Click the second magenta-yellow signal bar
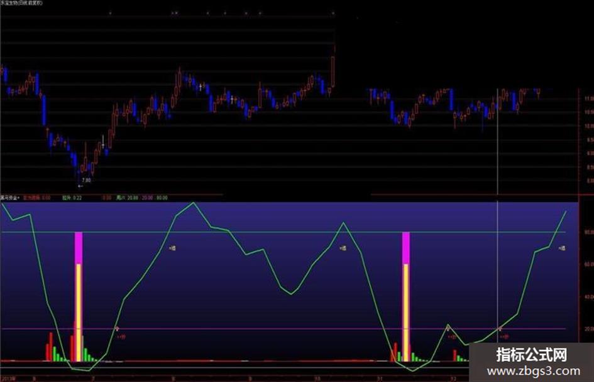The image size is (594, 382). [405, 297]
